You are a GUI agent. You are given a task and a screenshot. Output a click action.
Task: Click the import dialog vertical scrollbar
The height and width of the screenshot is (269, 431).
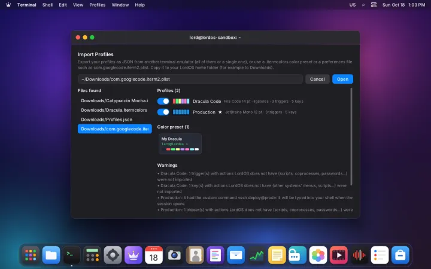coord(351,137)
